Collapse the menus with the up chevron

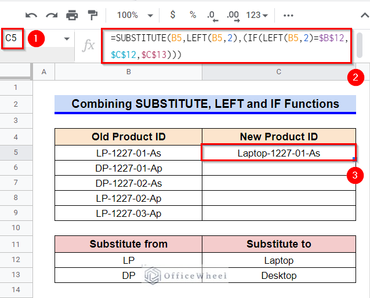(365, 16)
